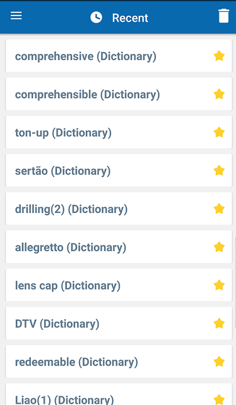Tap the Recent title in header
236x405 pixels.
[130, 18]
